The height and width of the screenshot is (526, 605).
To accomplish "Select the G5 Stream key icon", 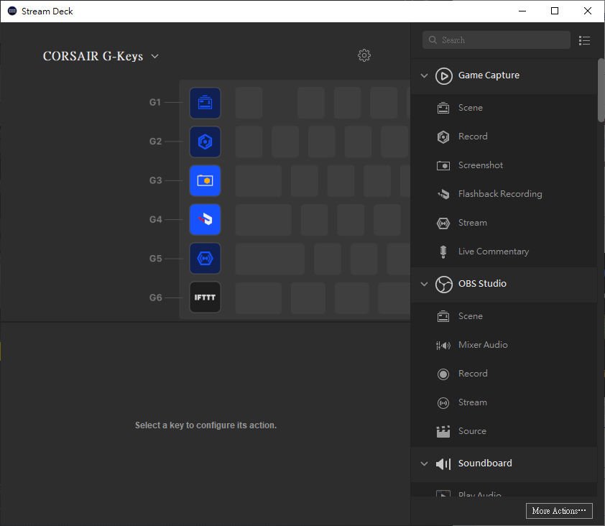I will click(x=205, y=258).
